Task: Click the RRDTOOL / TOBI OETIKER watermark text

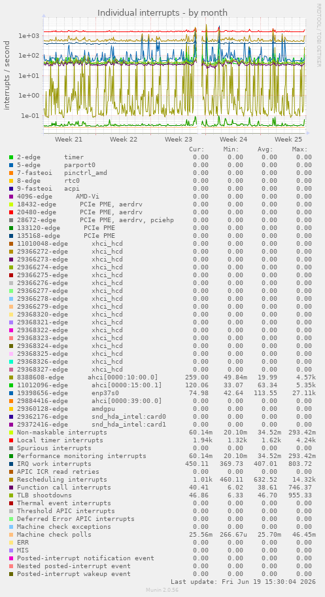Action: 318,35
